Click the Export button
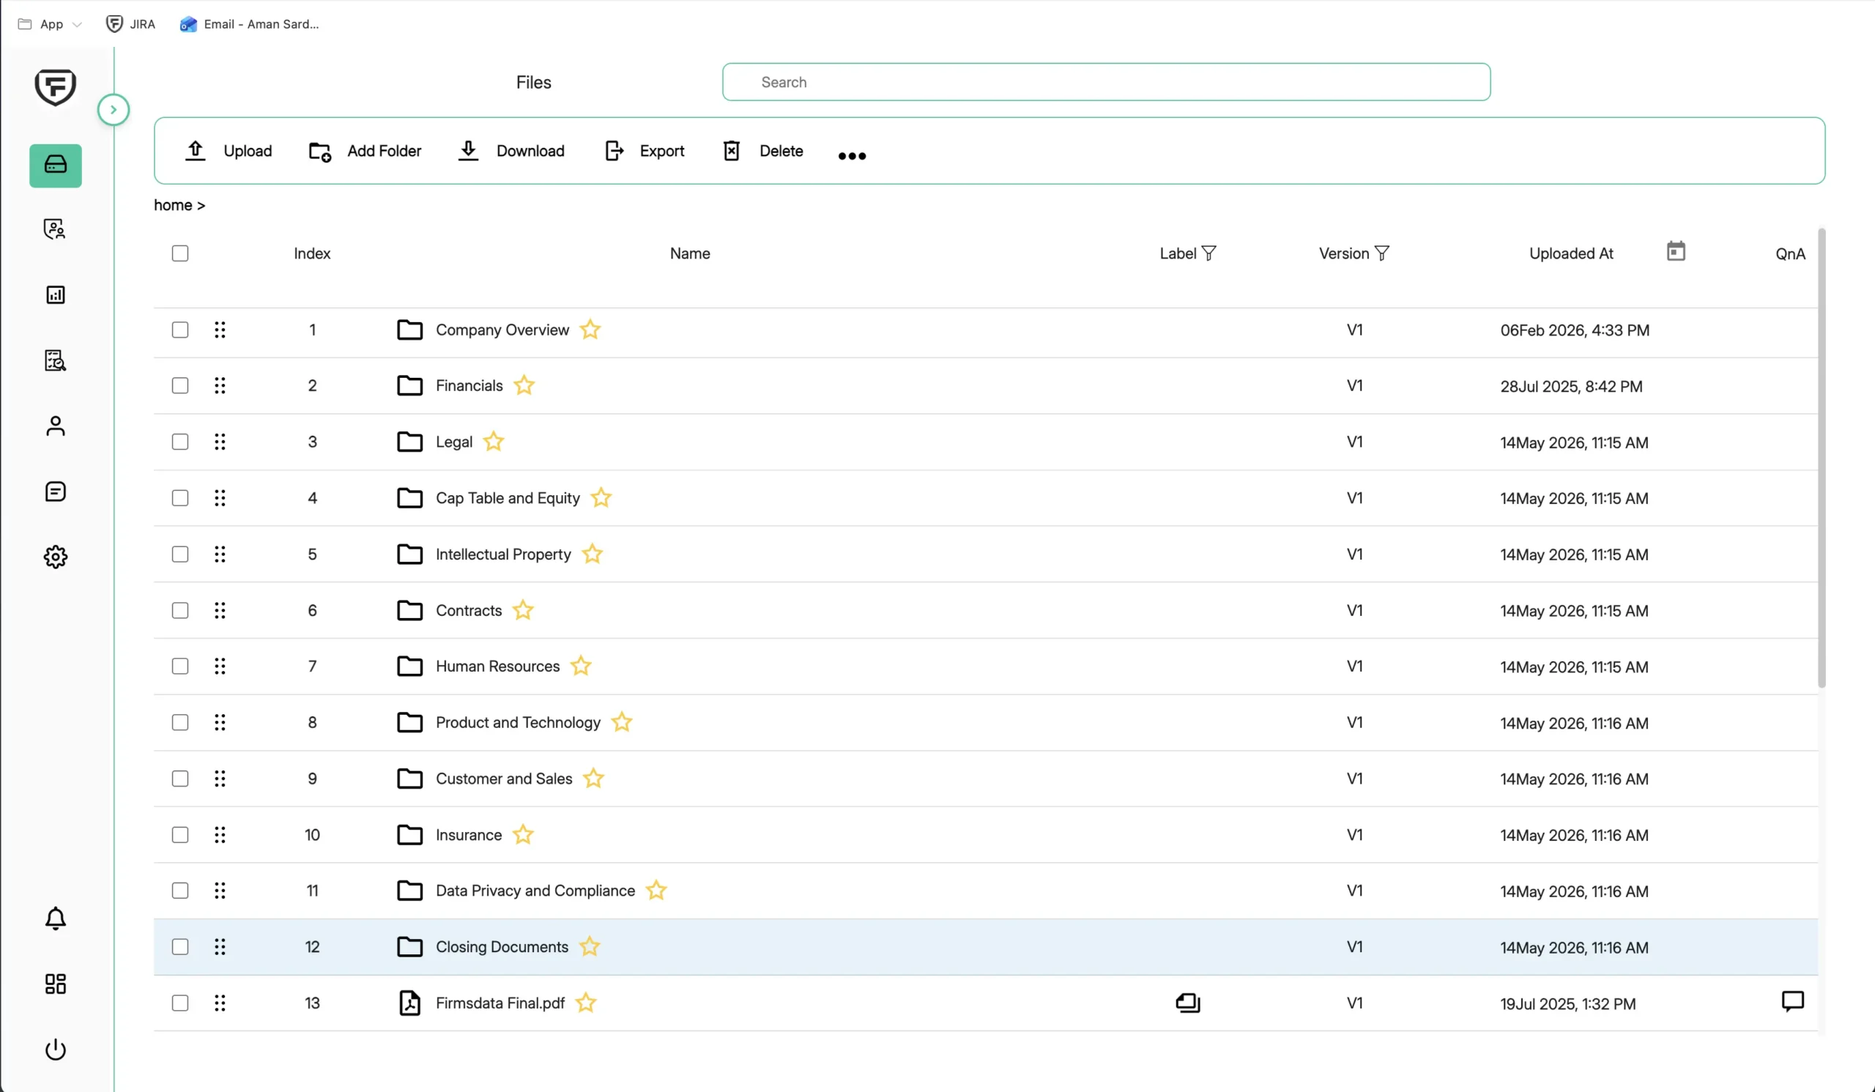The height and width of the screenshot is (1092, 1875). pyautogui.click(x=644, y=151)
